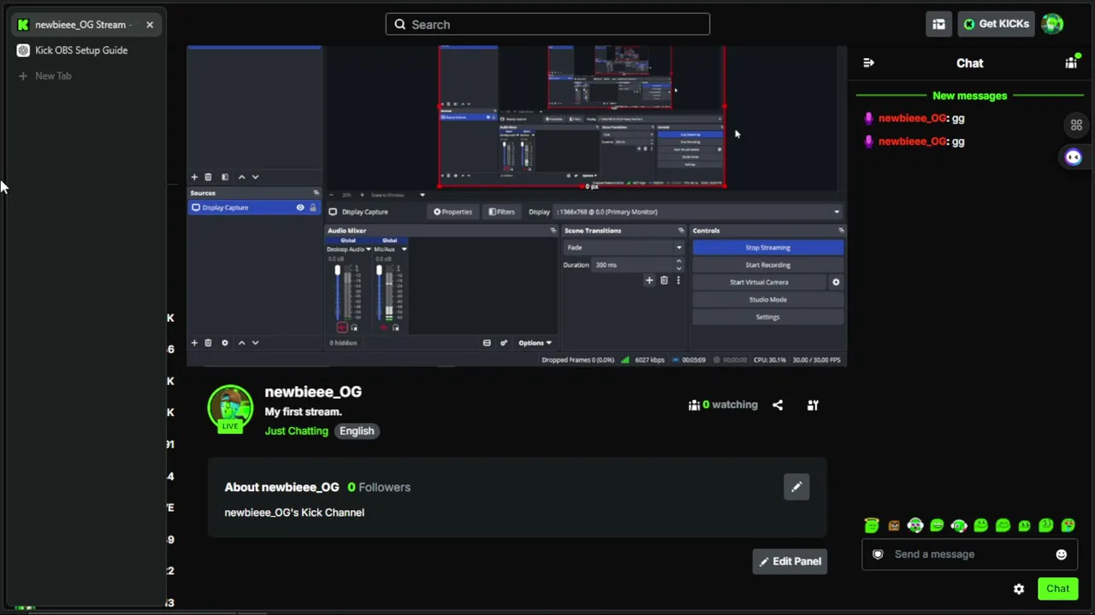The width and height of the screenshot is (1095, 615).
Task: Open the Primary Monitor display dropdown
Action: click(698, 212)
